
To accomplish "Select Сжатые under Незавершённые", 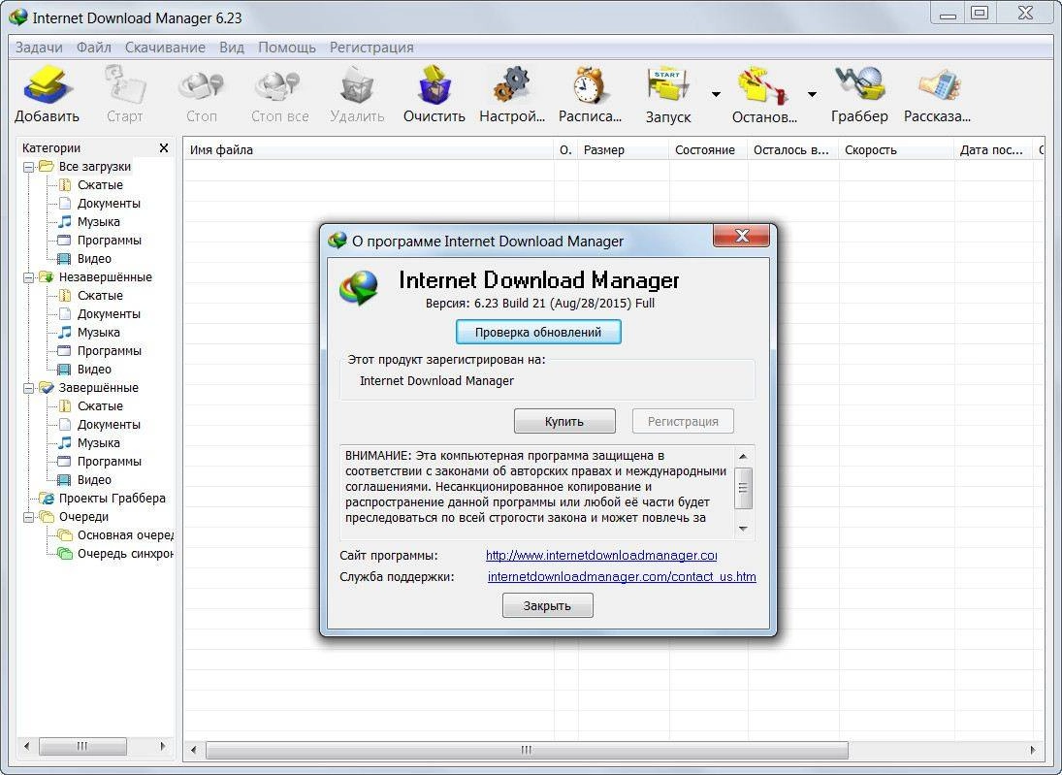I will [100, 296].
